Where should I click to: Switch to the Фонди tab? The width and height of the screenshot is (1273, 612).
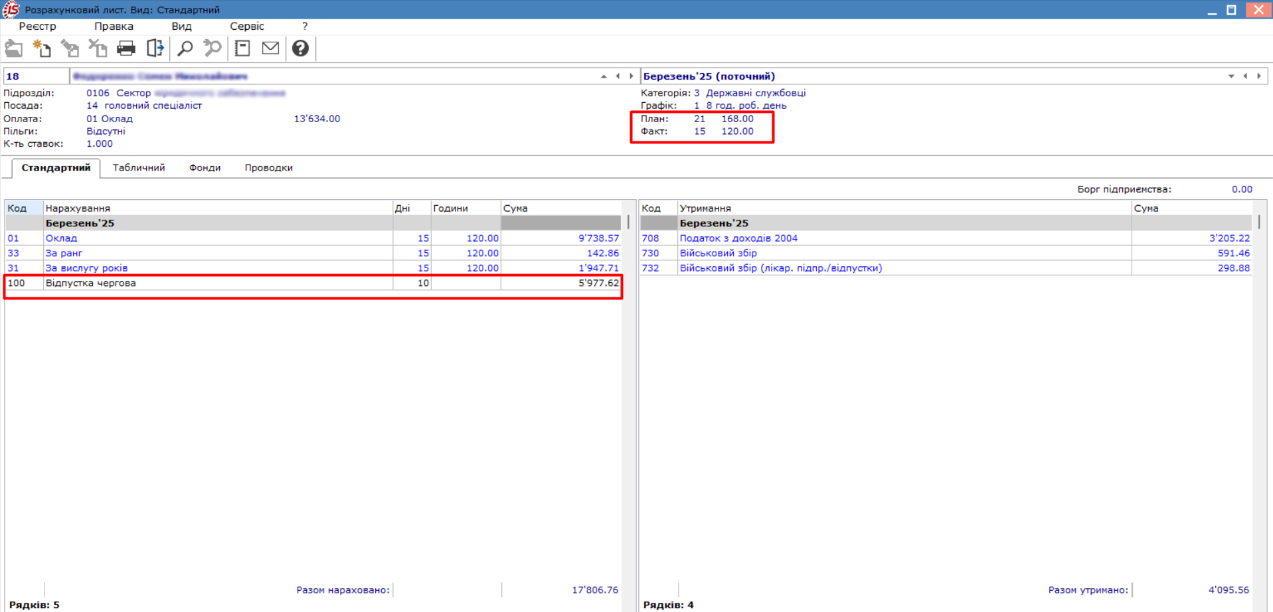click(x=205, y=168)
